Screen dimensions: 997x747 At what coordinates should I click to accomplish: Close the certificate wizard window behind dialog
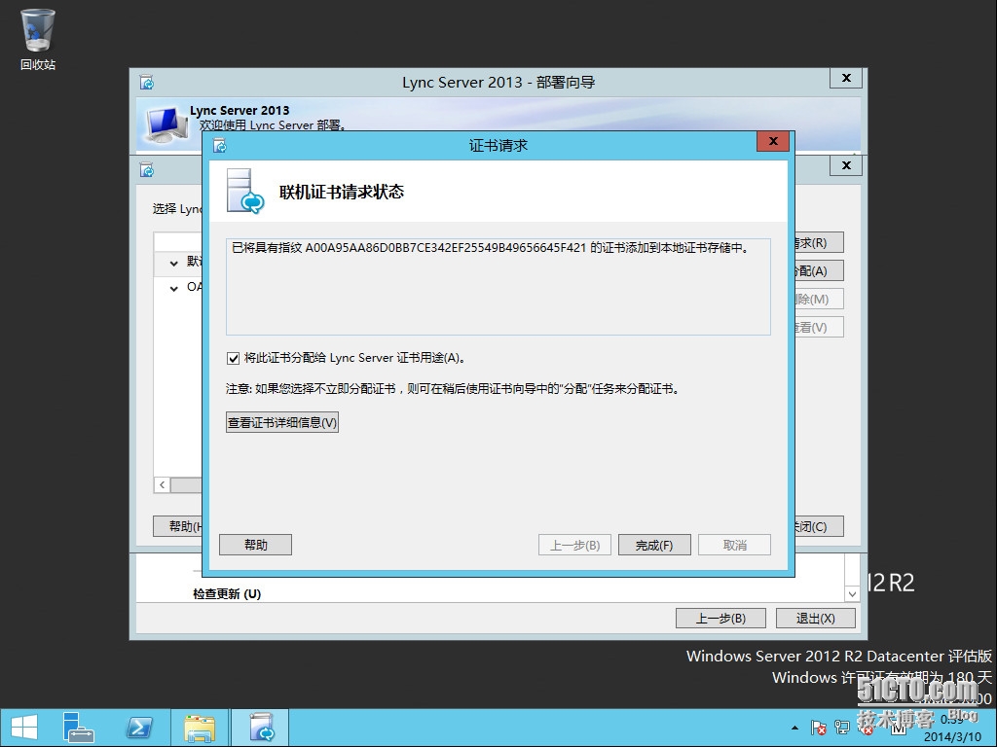tap(846, 165)
